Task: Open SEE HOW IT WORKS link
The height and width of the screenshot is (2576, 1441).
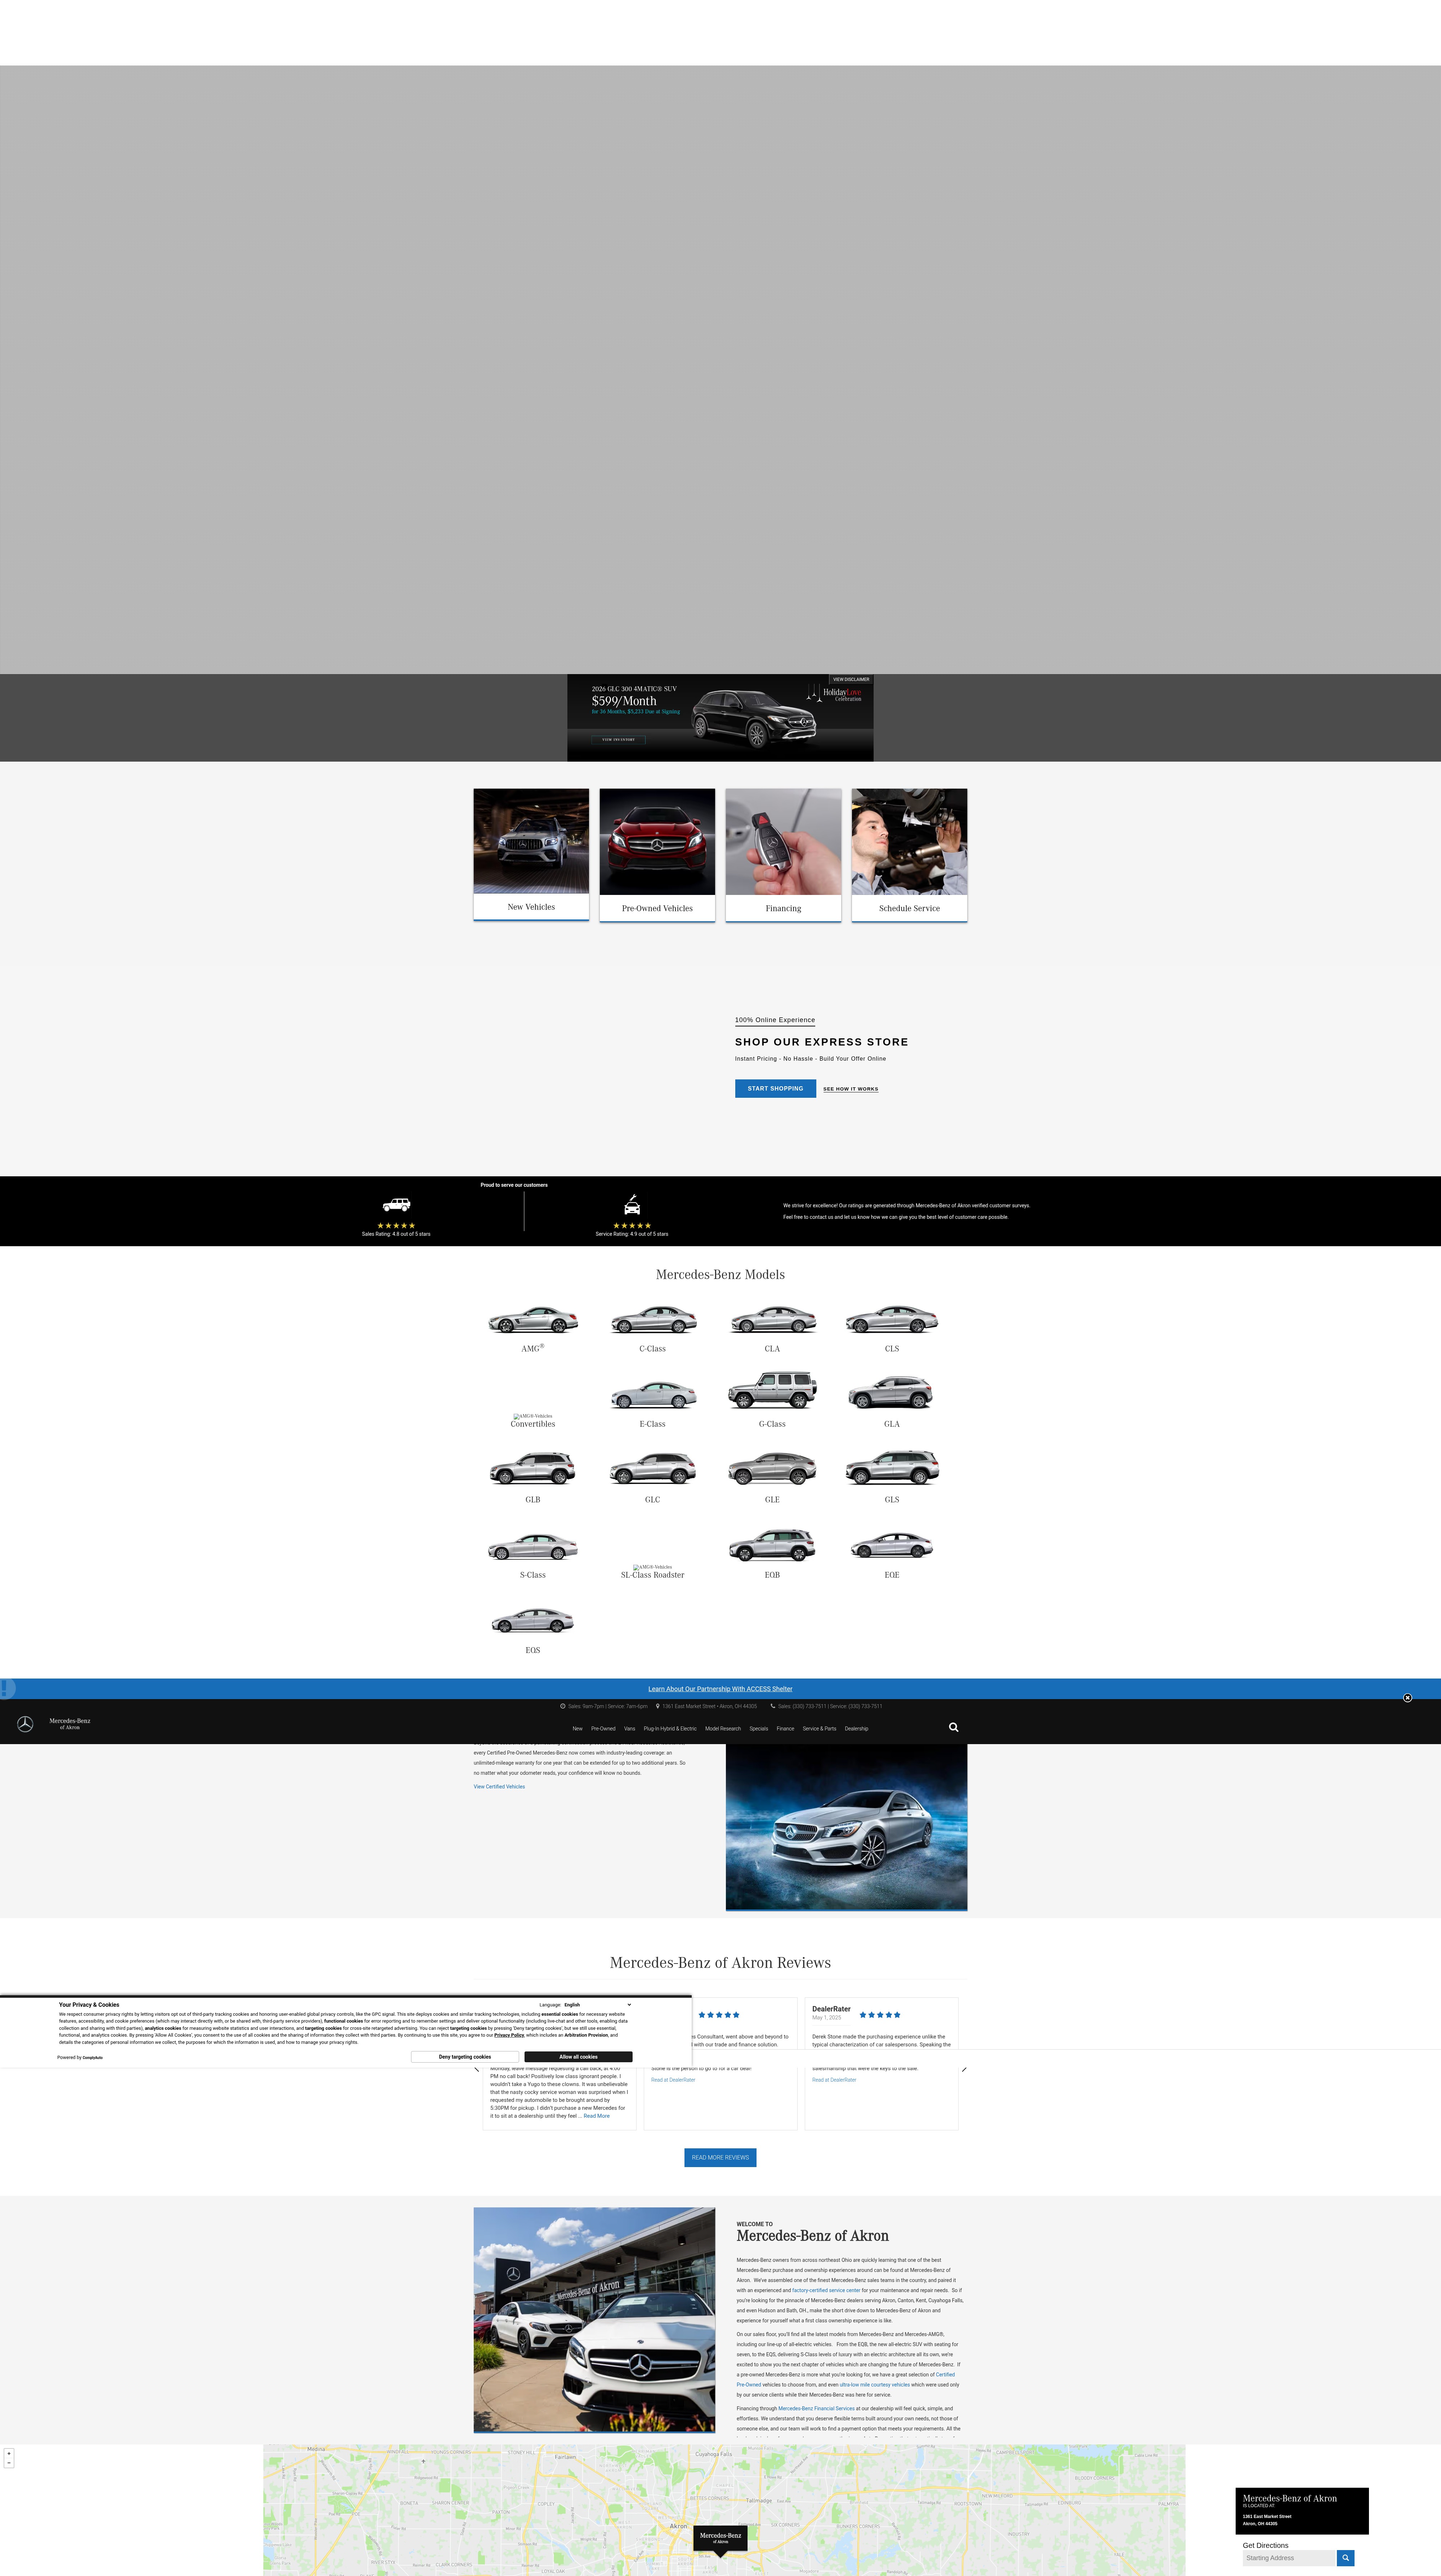Action: click(x=851, y=1089)
